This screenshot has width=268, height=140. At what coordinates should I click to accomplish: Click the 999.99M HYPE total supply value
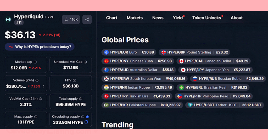click(71, 104)
